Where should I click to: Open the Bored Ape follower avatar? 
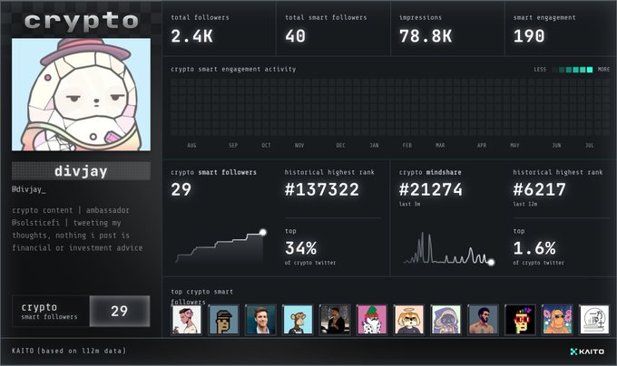[x=298, y=320]
